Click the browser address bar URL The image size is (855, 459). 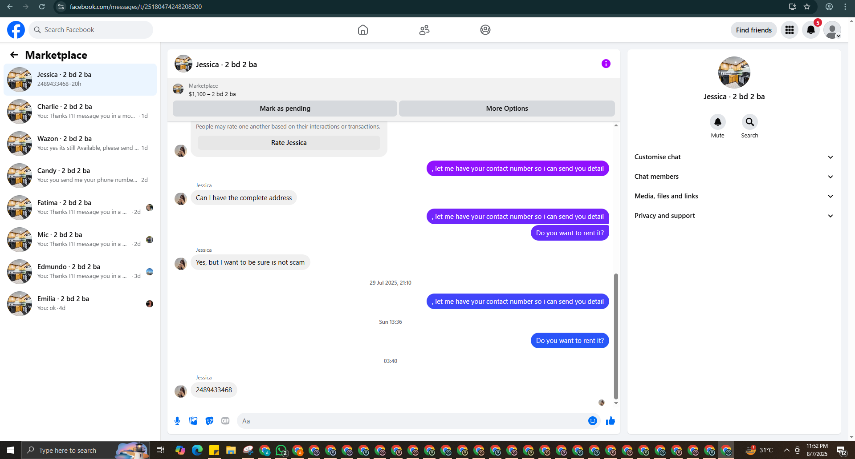click(x=136, y=7)
